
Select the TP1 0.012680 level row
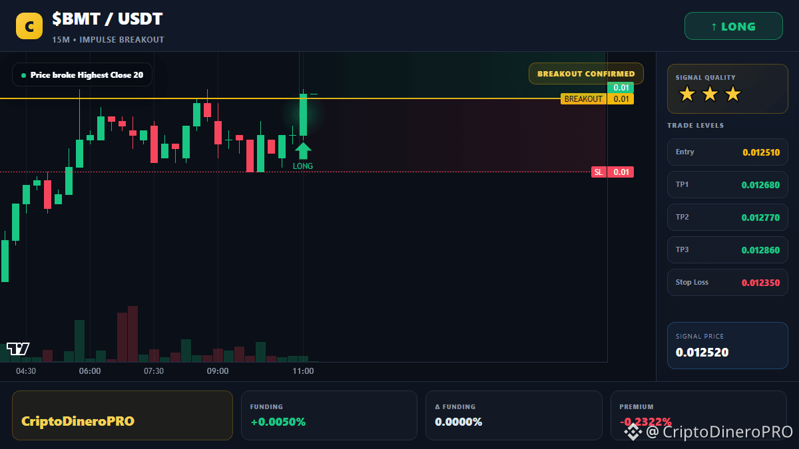point(727,185)
